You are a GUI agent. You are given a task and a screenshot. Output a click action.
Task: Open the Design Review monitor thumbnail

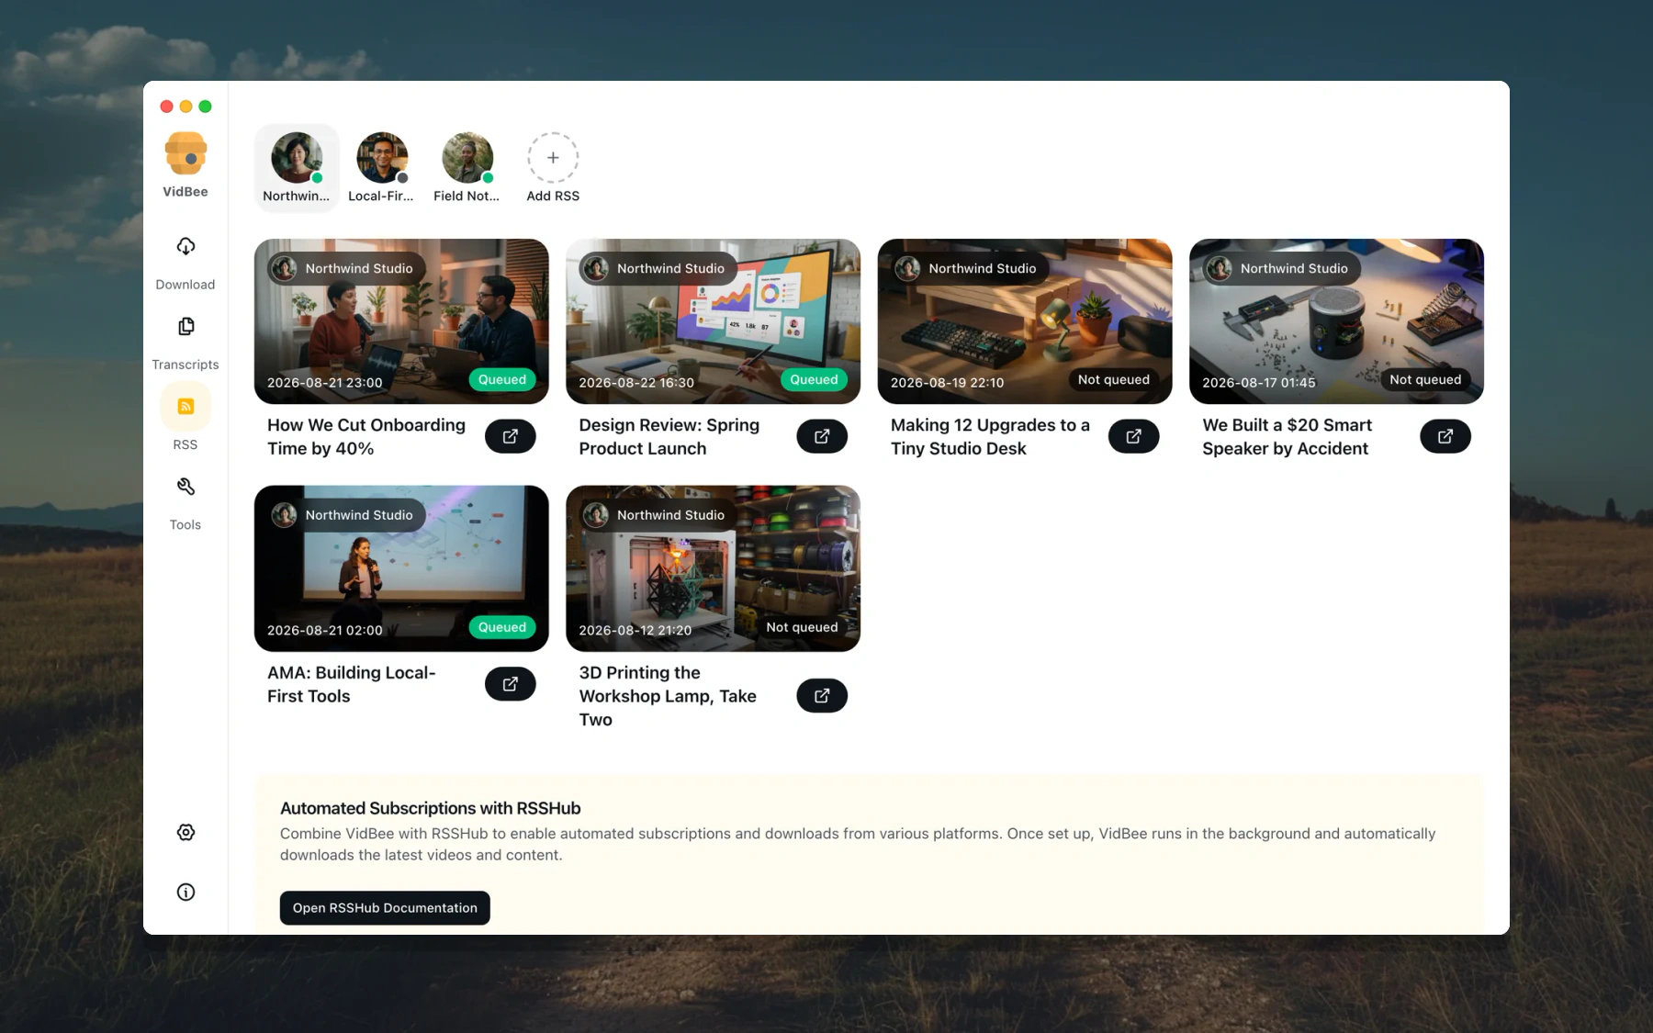point(713,321)
